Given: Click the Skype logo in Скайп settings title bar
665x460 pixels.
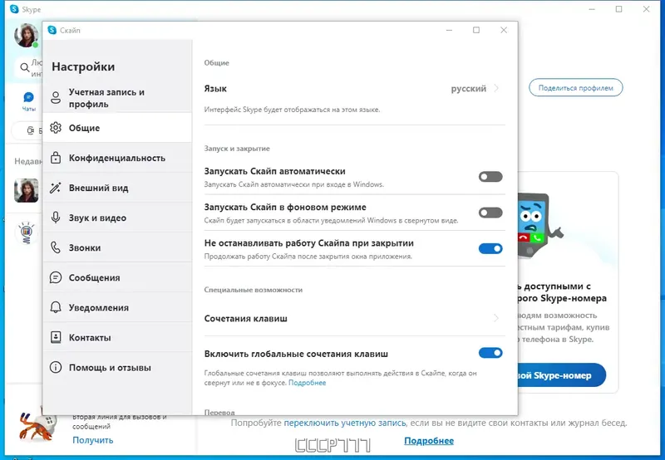Looking at the screenshot, I should coord(52,30).
